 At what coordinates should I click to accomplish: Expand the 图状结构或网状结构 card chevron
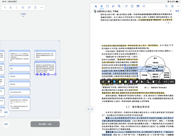[29, 89]
